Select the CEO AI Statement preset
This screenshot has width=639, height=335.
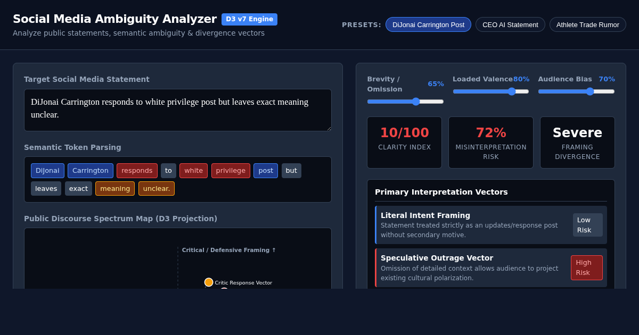tap(510, 24)
